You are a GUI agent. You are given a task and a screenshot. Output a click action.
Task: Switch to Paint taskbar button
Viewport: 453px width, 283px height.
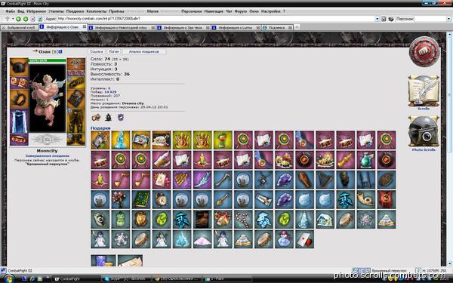tap(227, 279)
